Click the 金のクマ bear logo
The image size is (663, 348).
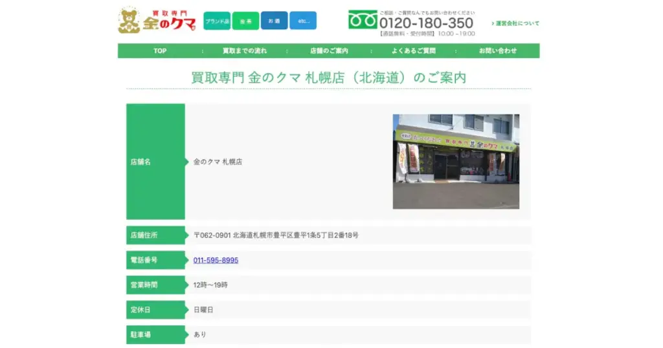click(157, 20)
